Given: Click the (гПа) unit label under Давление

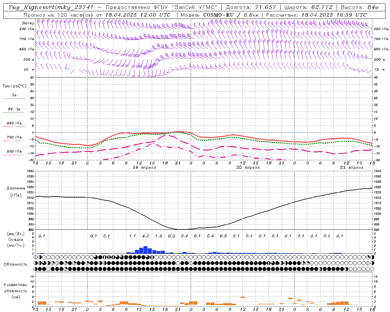Looking at the screenshot, I should (16, 195).
